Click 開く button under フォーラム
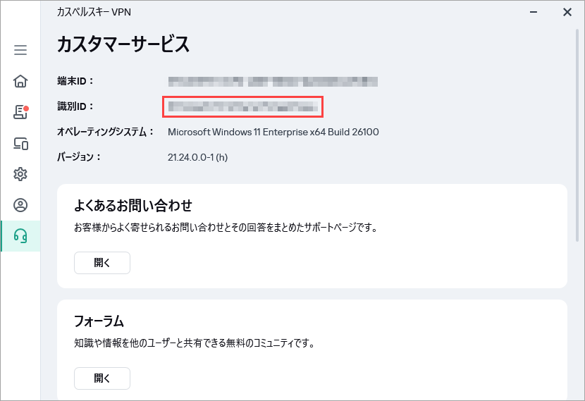This screenshot has width=585, height=401. [102, 378]
